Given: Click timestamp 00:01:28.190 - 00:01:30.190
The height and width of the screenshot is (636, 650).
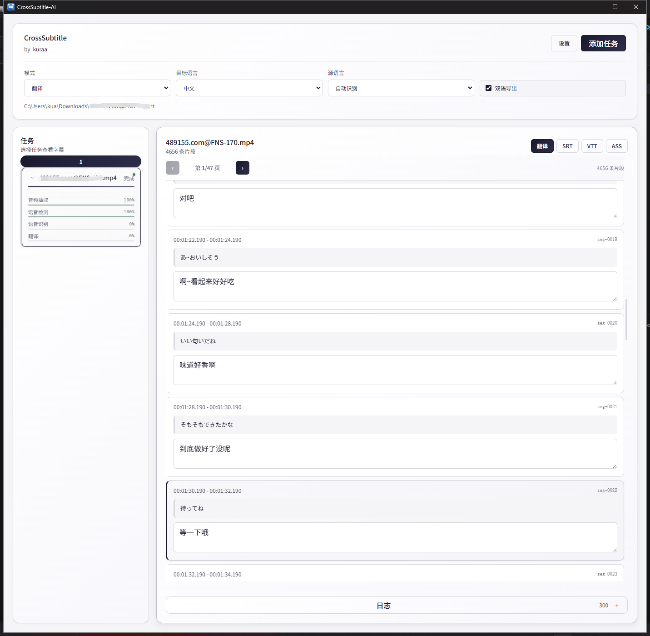Looking at the screenshot, I should pos(208,407).
